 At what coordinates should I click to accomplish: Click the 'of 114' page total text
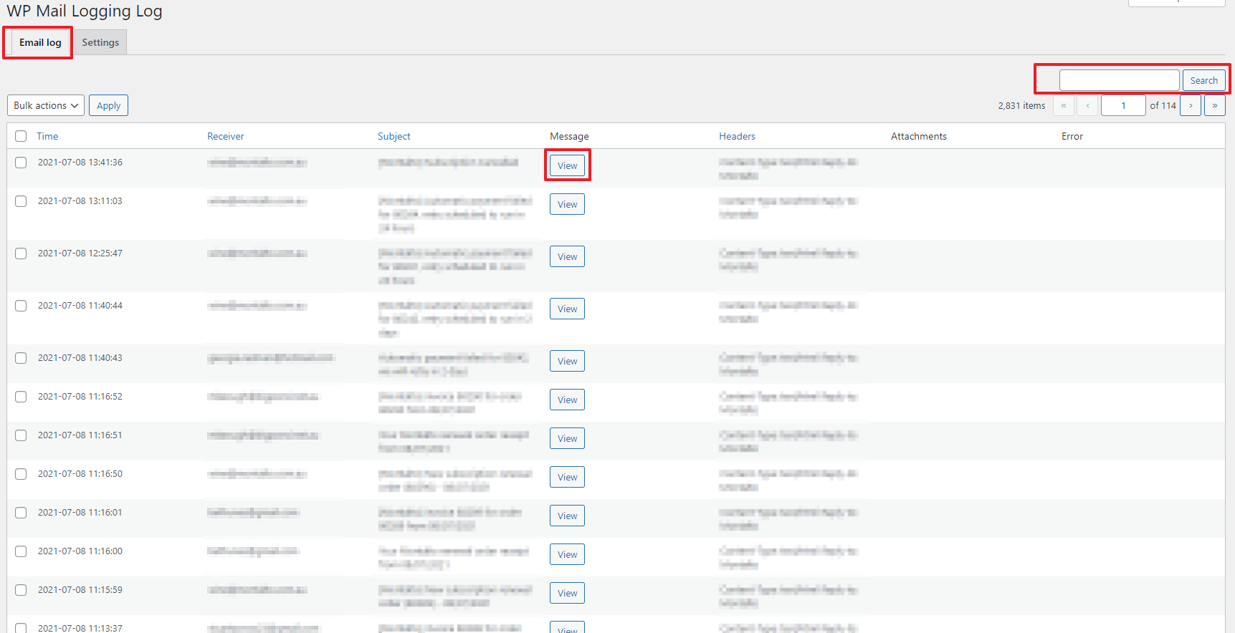[1163, 105]
